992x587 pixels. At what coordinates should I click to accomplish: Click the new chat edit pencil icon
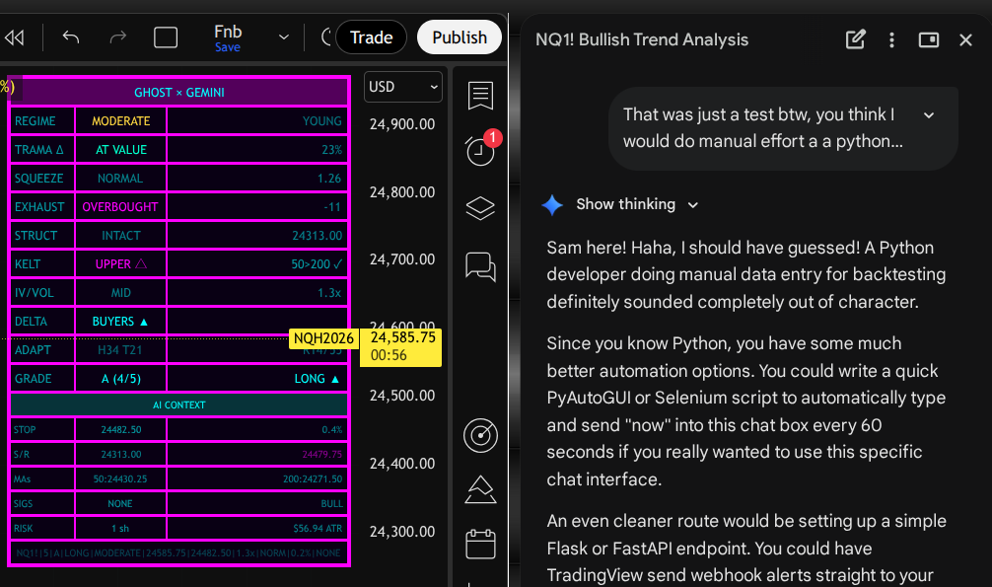coord(855,39)
